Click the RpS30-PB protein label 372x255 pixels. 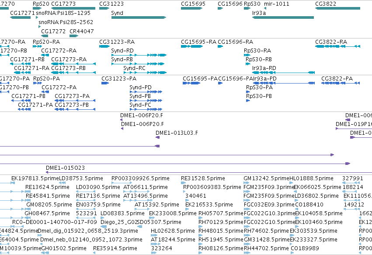point(259,96)
